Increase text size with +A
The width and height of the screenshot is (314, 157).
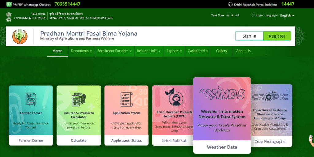point(237,16)
